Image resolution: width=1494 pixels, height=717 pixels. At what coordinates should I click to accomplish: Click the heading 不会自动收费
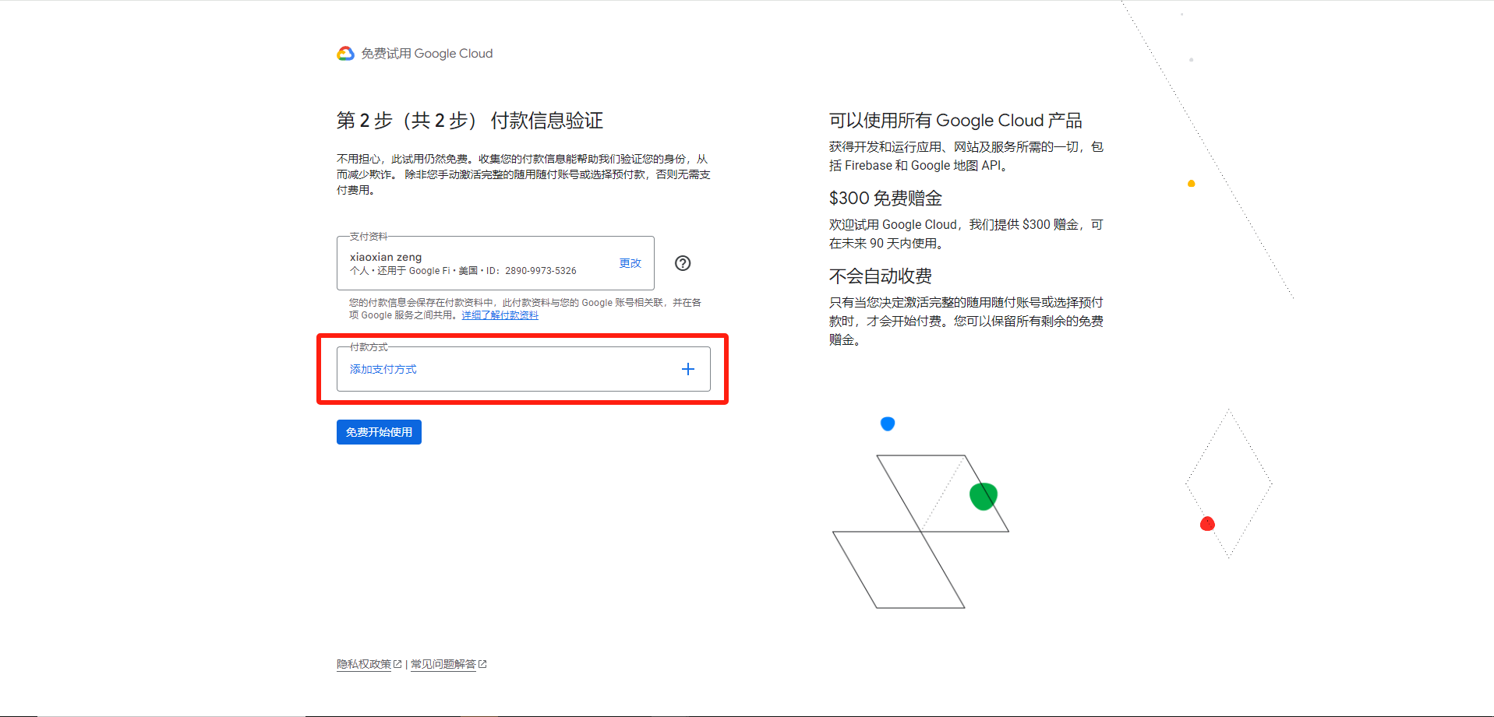[x=881, y=276]
